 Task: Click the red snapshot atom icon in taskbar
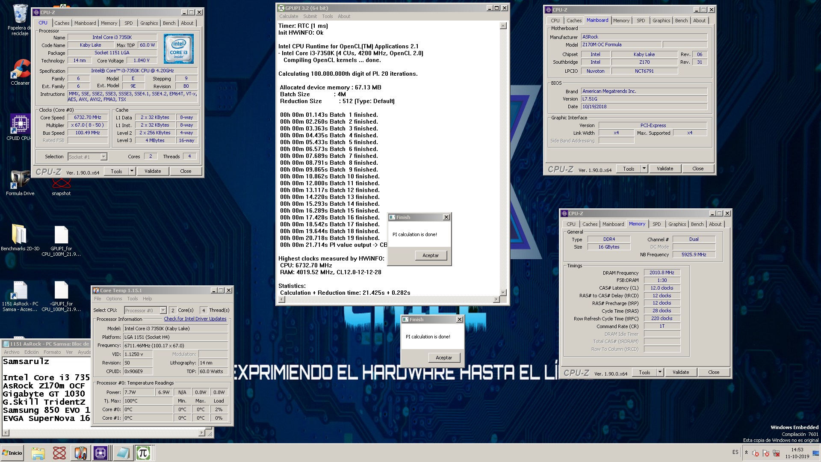point(59,453)
